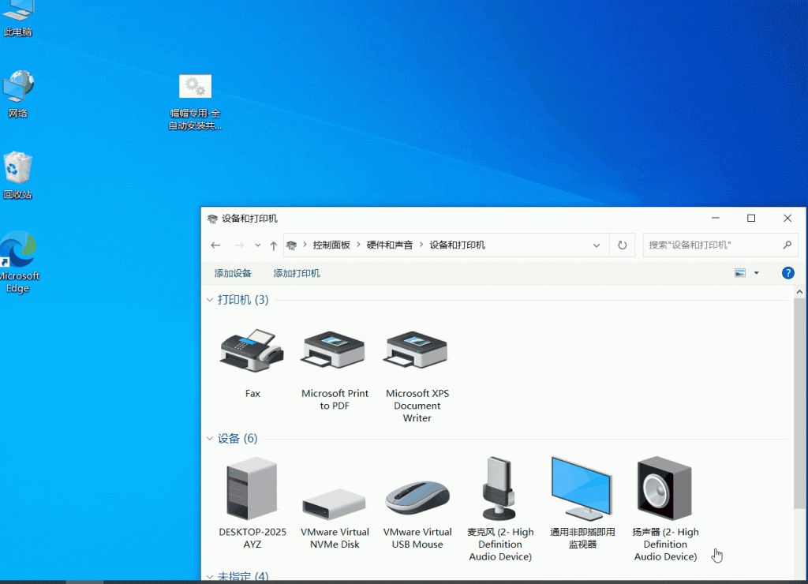Go to 硬件和声音 in the breadcrumb

point(390,245)
